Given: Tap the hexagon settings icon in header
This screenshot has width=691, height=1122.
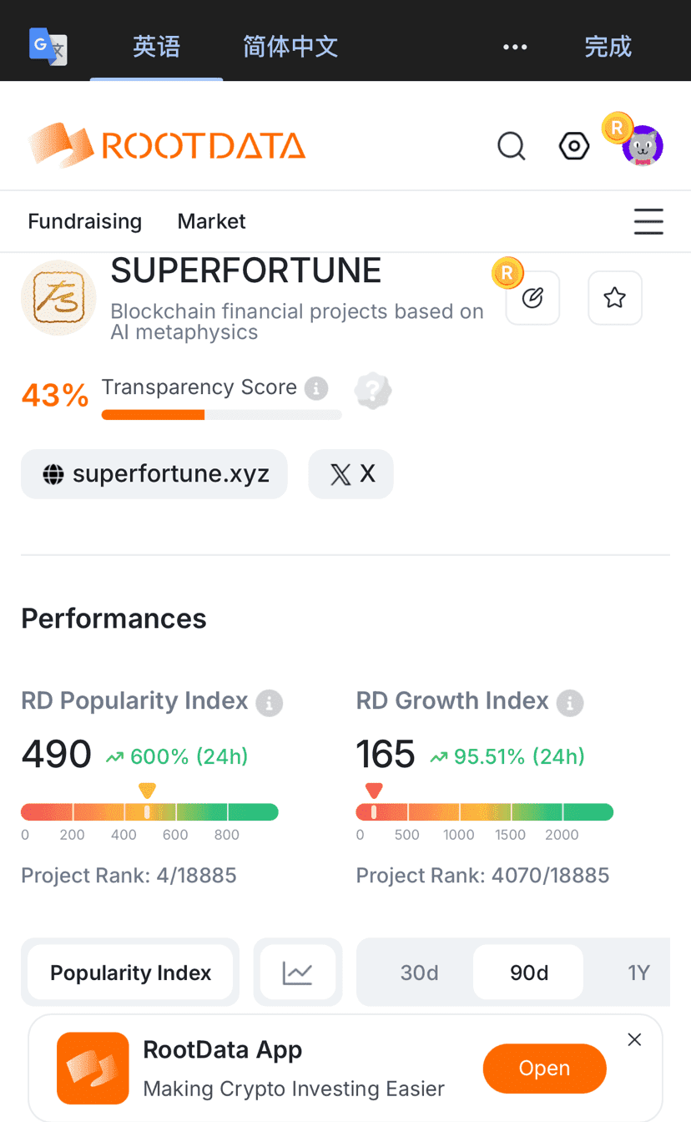Looking at the screenshot, I should click(x=574, y=146).
